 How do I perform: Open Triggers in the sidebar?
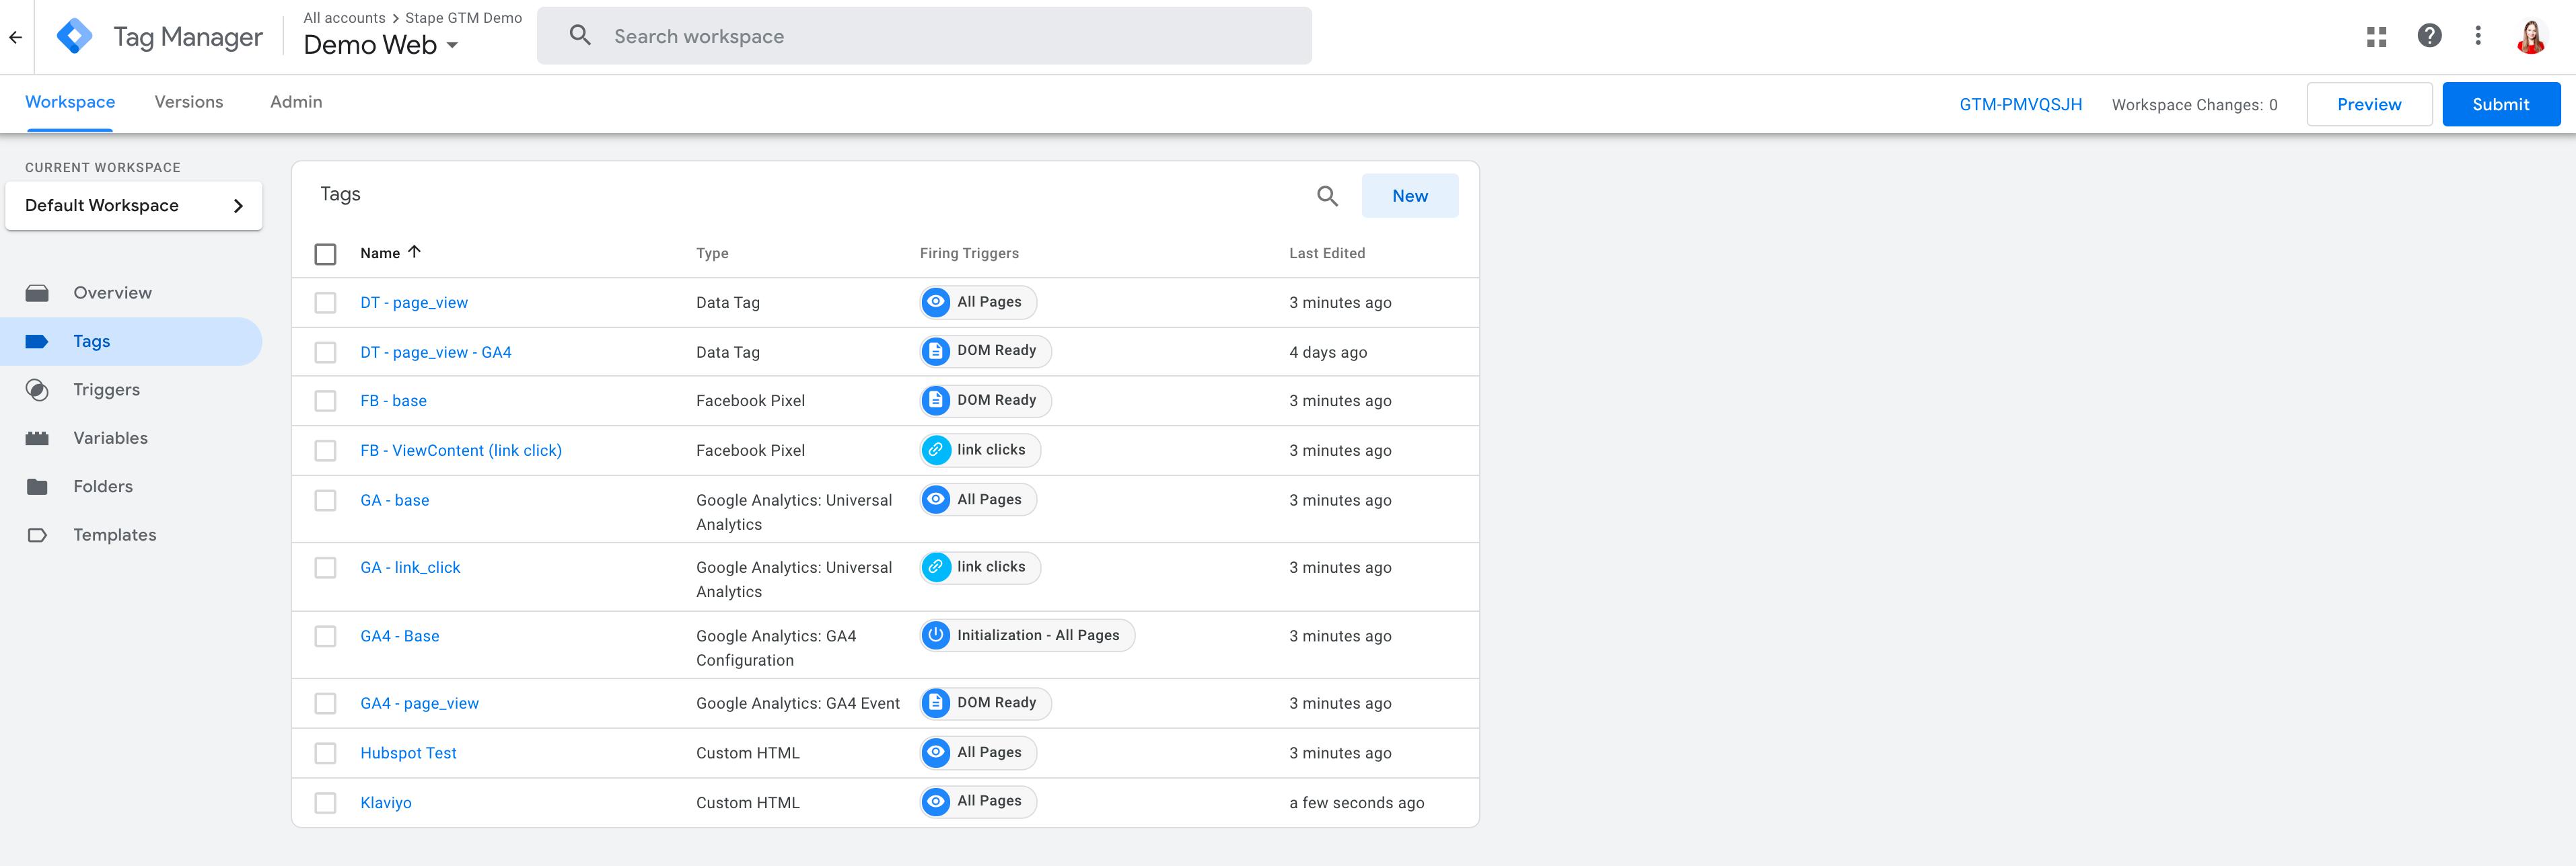[x=131, y=389]
